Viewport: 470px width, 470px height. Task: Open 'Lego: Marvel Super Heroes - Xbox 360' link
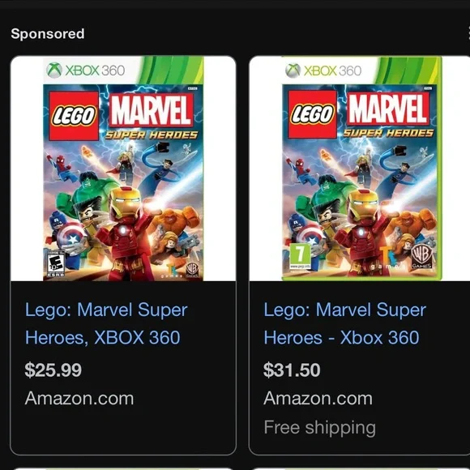pos(344,323)
